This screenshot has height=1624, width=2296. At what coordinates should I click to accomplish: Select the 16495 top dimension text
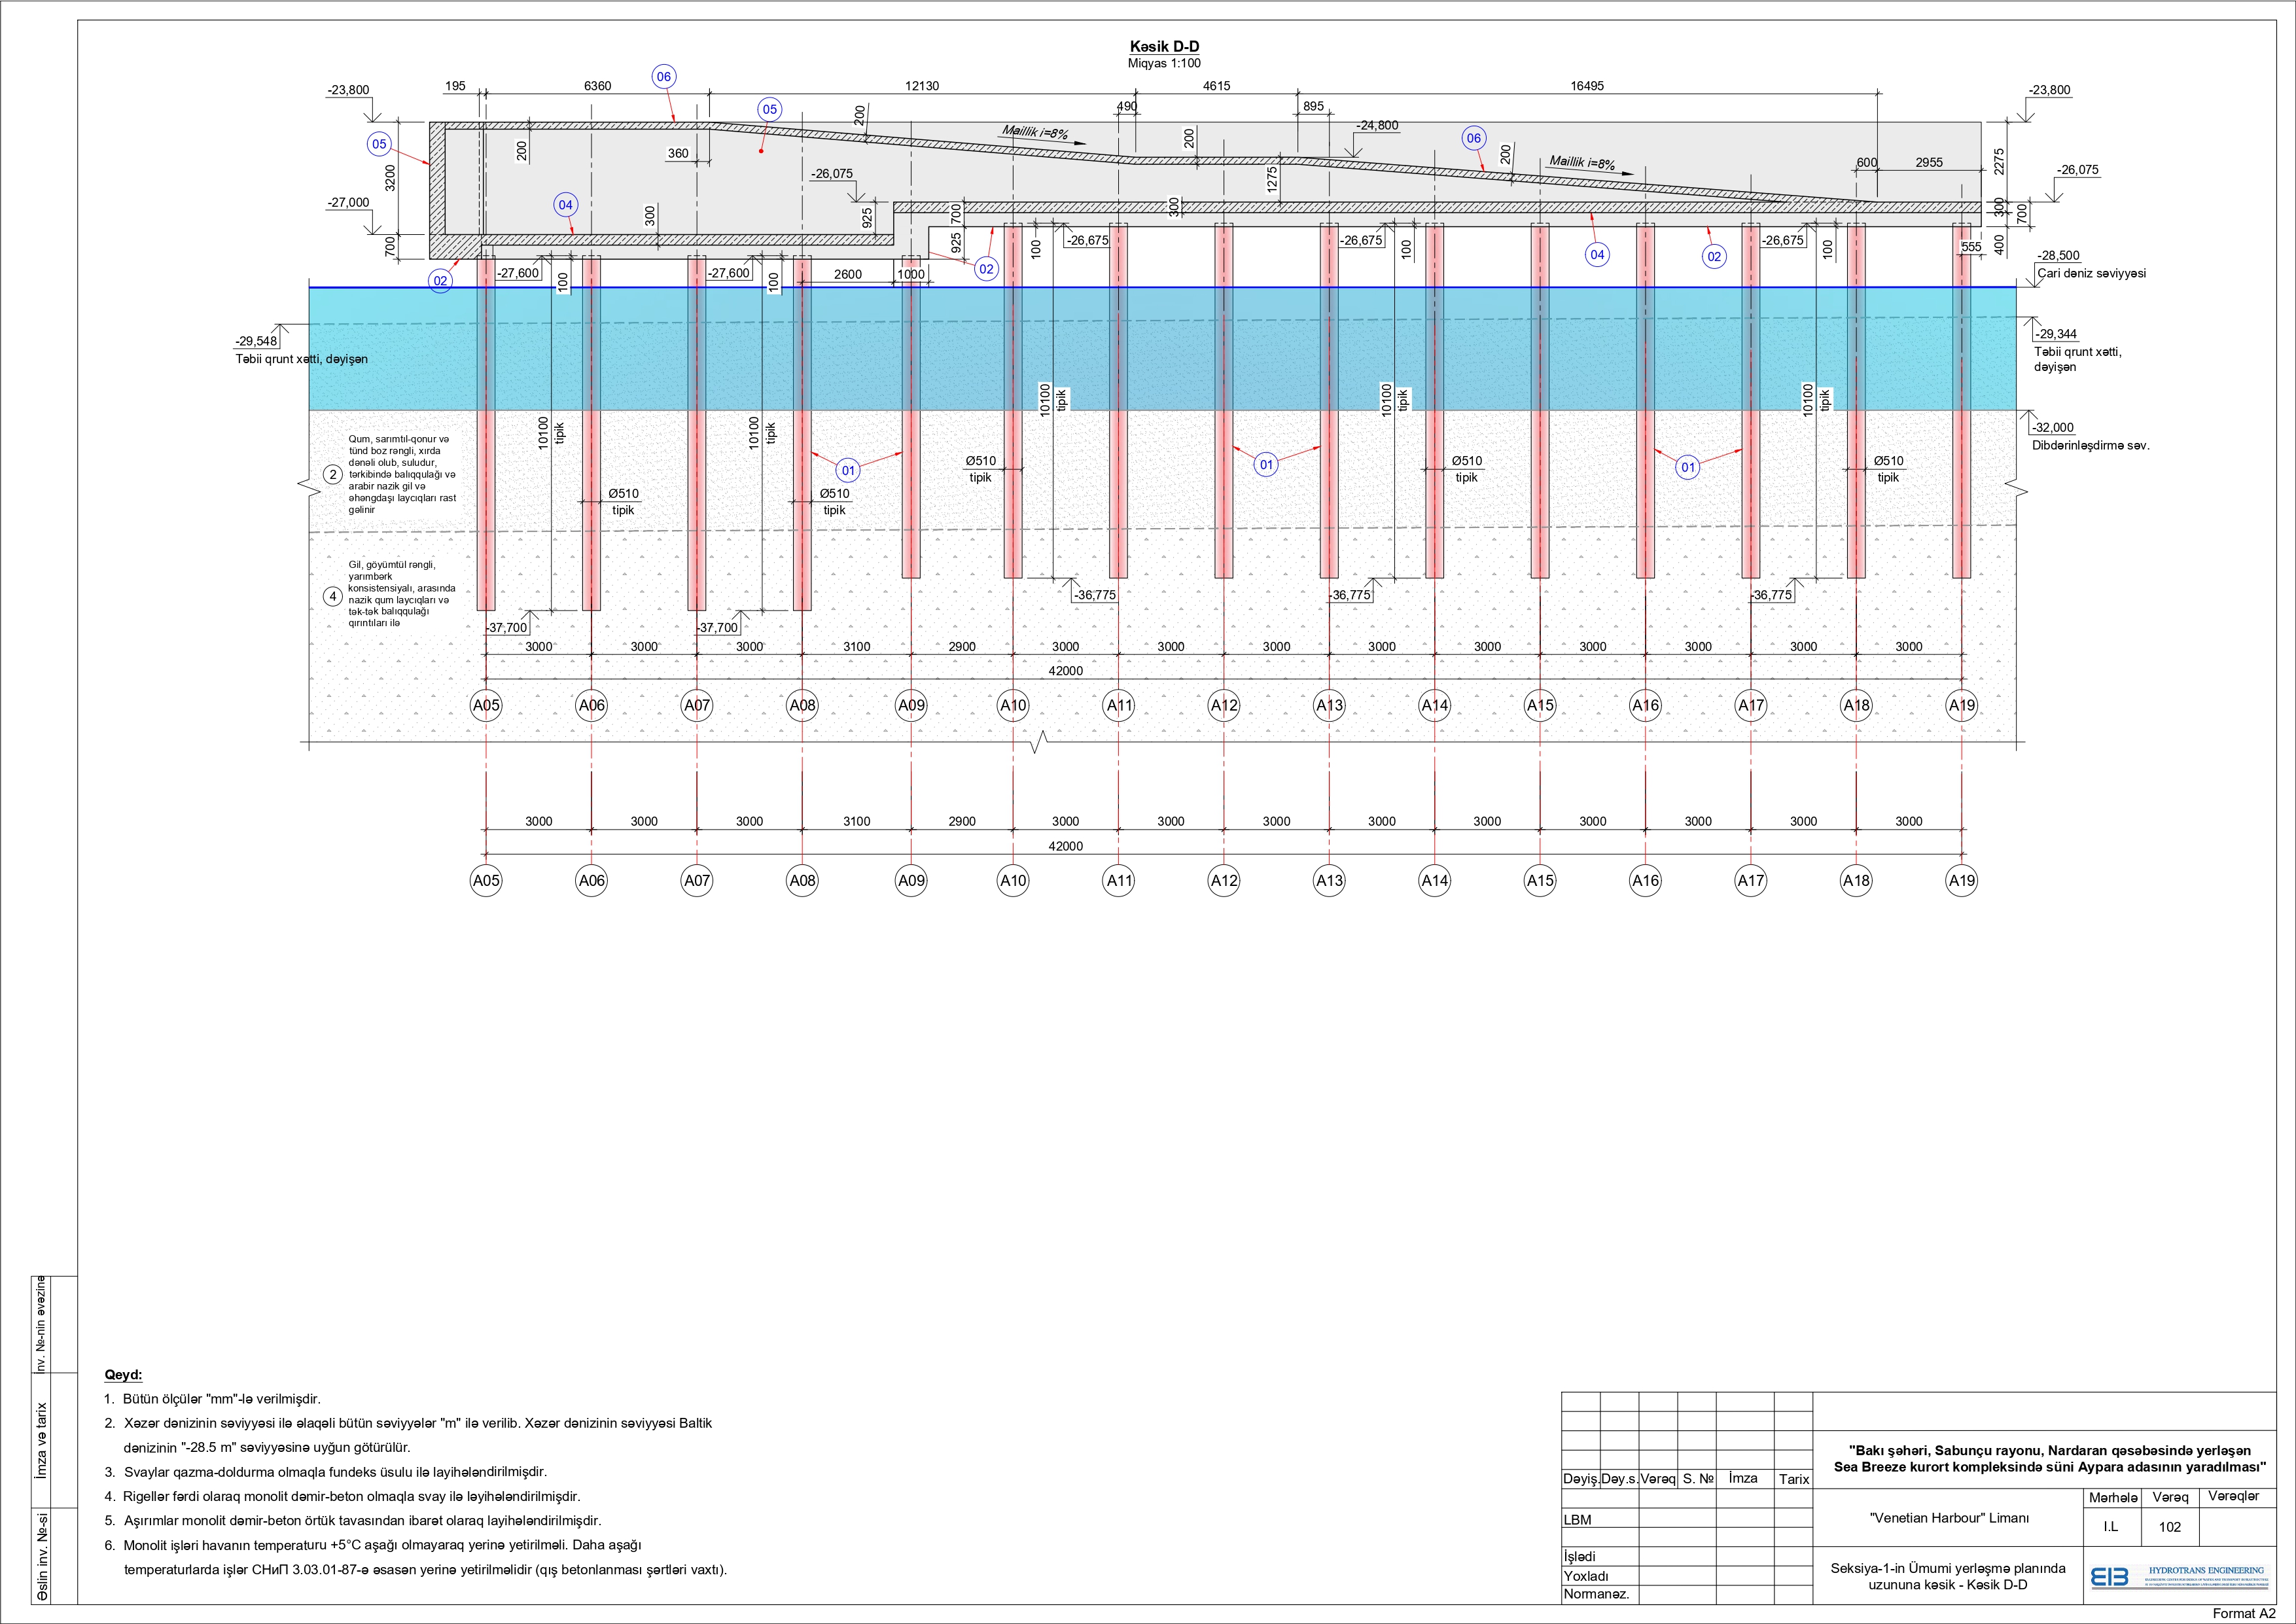tap(1586, 86)
